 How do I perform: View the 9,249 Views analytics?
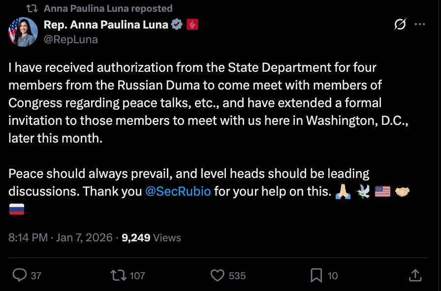tap(151, 237)
